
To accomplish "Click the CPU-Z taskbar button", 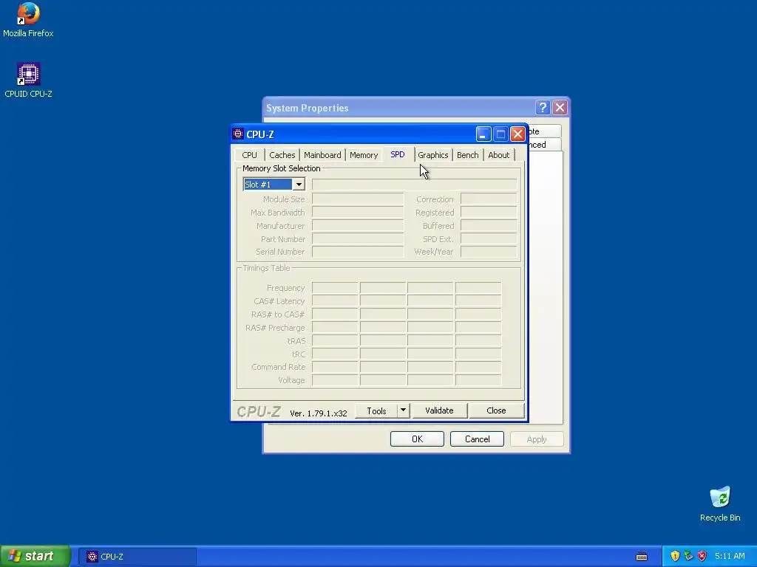I will 138,557.
